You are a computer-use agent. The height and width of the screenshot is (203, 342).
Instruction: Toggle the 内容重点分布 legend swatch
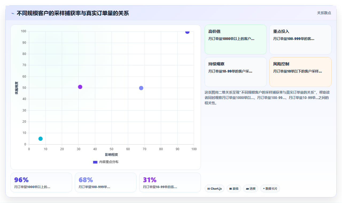click(x=95, y=162)
